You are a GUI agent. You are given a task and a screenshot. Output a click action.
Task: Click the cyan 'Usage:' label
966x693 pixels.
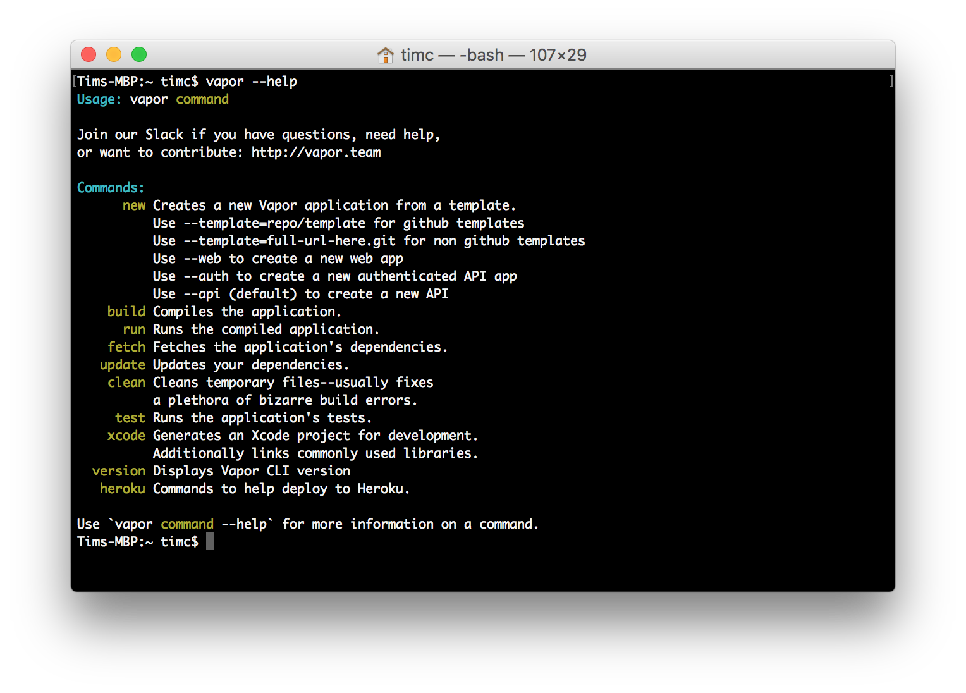(99, 99)
